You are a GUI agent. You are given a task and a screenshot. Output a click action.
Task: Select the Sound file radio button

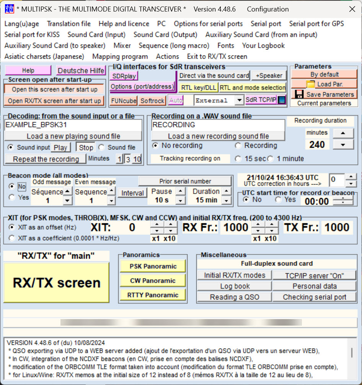pos(102,147)
